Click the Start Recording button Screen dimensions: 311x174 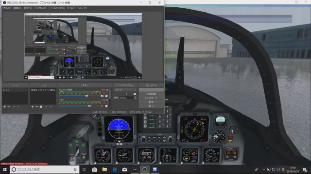pyautogui.click(x=151, y=94)
